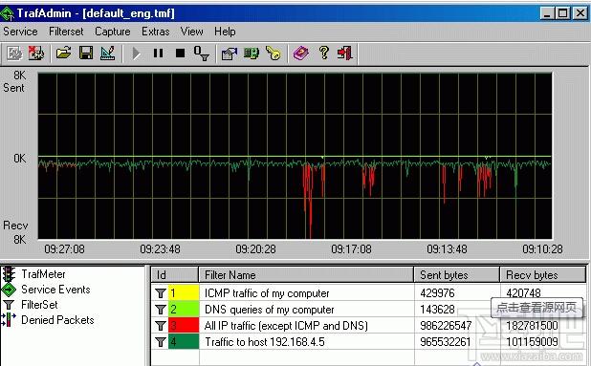Click the red exit door icon
The height and width of the screenshot is (366, 591).
click(x=345, y=54)
